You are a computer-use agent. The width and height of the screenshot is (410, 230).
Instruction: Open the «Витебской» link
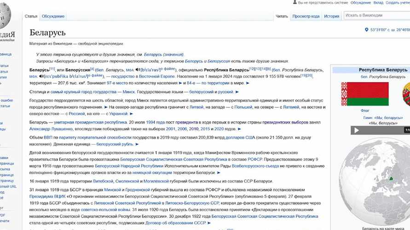103,181
